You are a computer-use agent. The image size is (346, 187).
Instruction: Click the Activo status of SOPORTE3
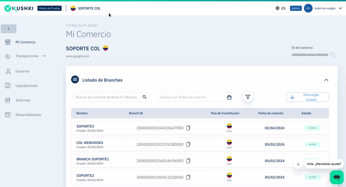pos(313,128)
